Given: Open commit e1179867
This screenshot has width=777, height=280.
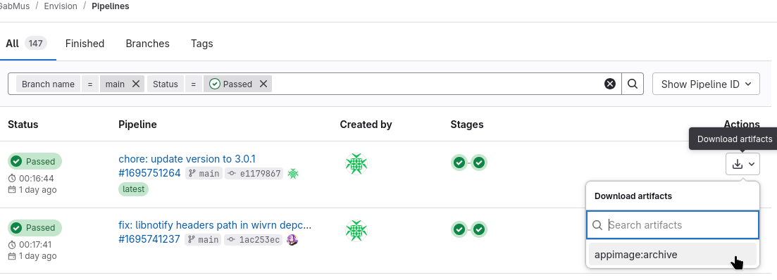Looking at the screenshot, I should pos(260,174).
